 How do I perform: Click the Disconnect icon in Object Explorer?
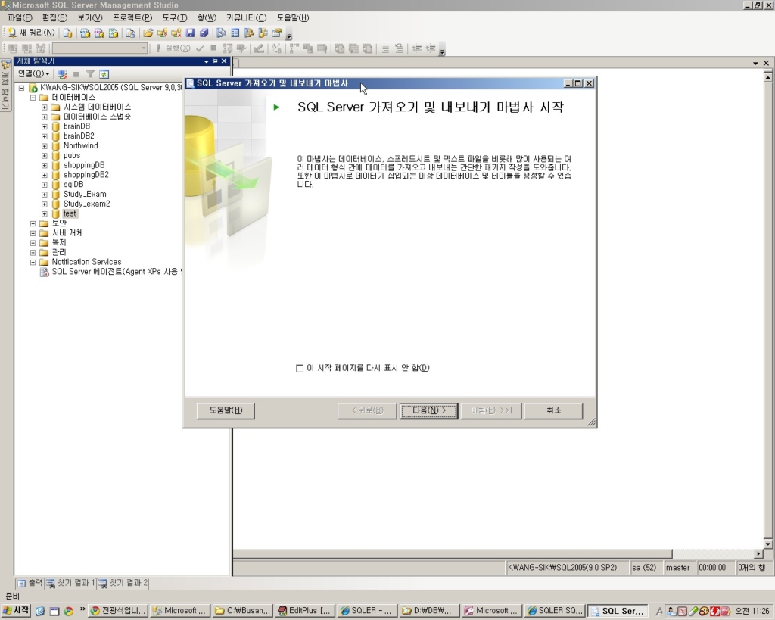(62, 74)
